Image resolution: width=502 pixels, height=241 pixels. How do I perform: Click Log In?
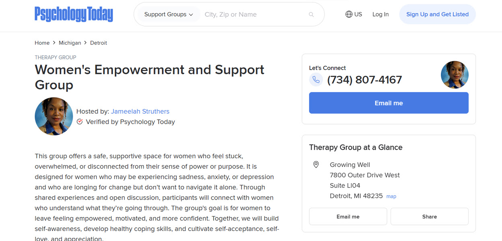coord(380,14)
